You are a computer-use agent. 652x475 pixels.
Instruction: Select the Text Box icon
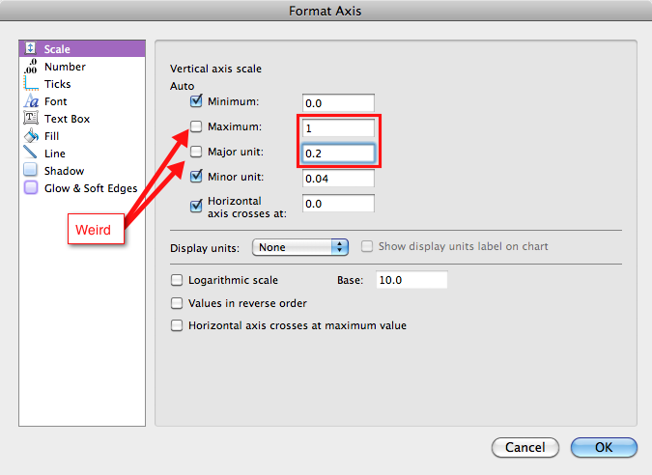click(31, 119)
